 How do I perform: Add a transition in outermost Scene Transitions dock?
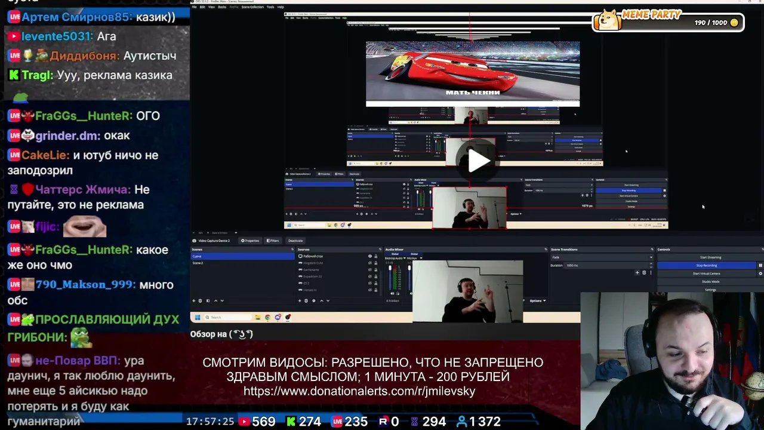coord(637,273)
